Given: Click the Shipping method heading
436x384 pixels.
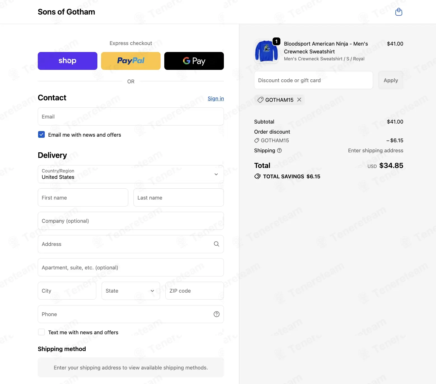Looking at the screenshot, I should click(62, 349).
